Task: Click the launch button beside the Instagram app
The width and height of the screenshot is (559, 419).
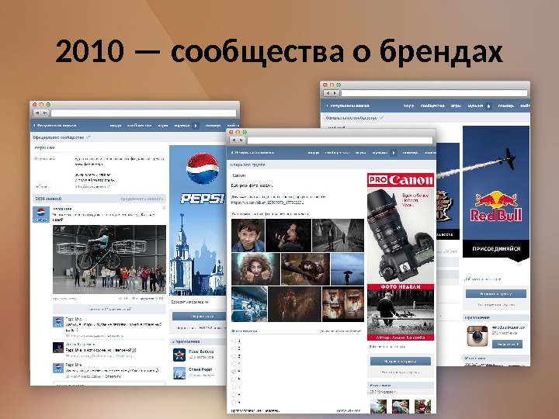Action: pyautogui.click(x=507, y=345)
